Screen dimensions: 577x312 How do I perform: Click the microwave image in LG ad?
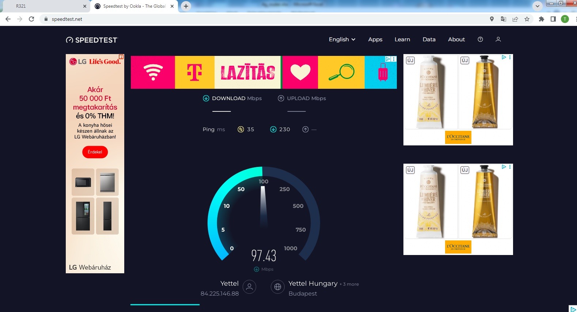pyautogui.click(x=83, y=182)
